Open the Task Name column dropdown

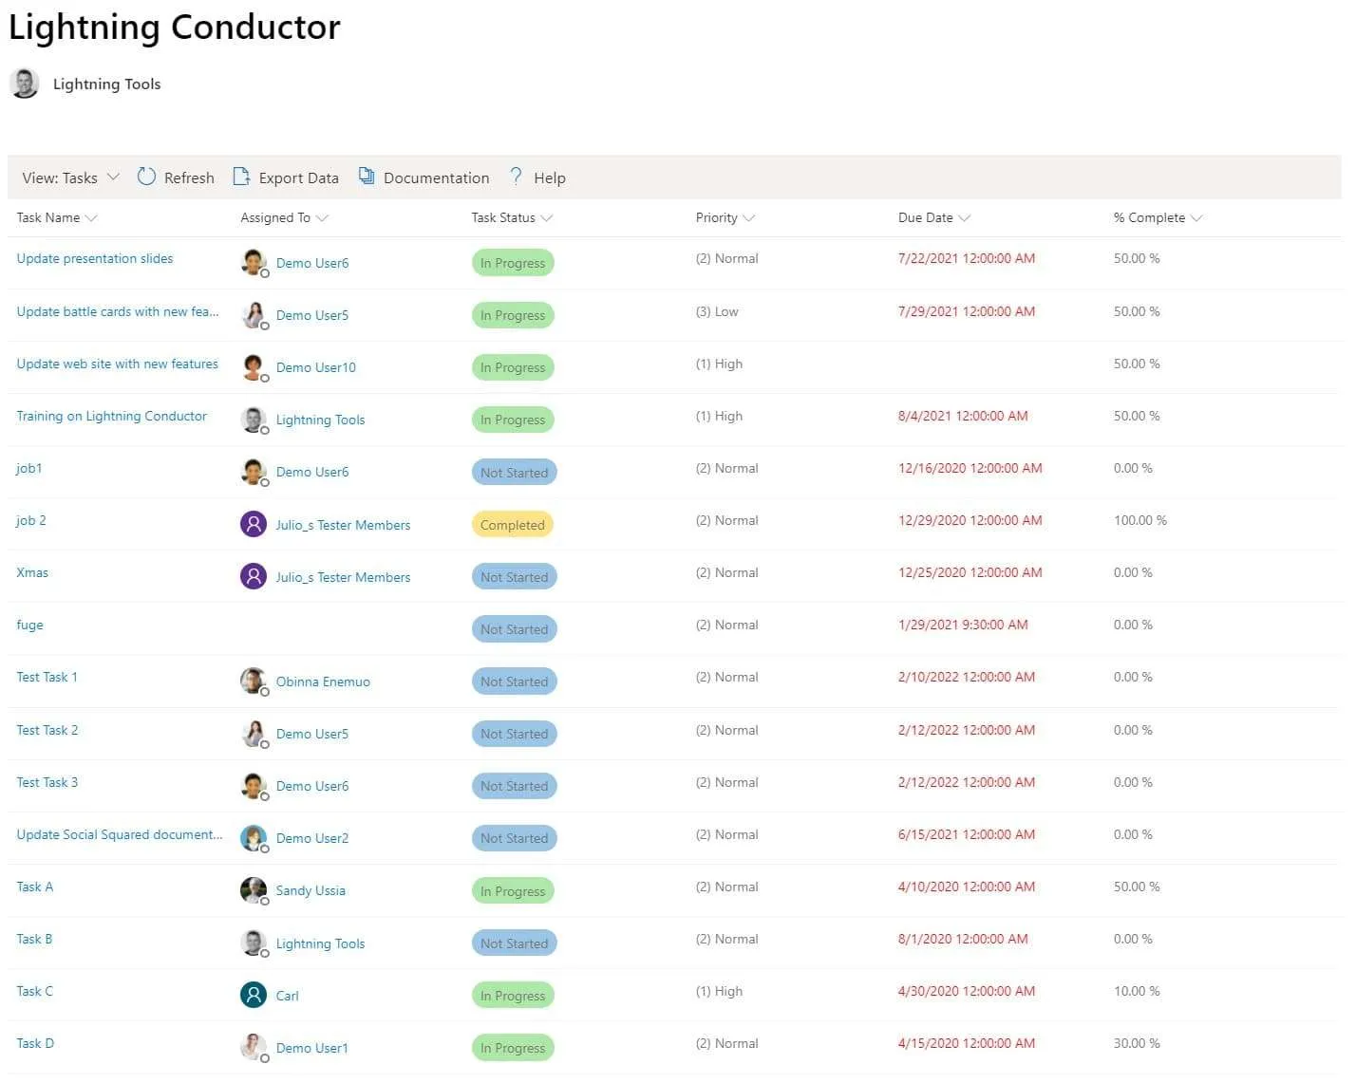tap(90, 217)
